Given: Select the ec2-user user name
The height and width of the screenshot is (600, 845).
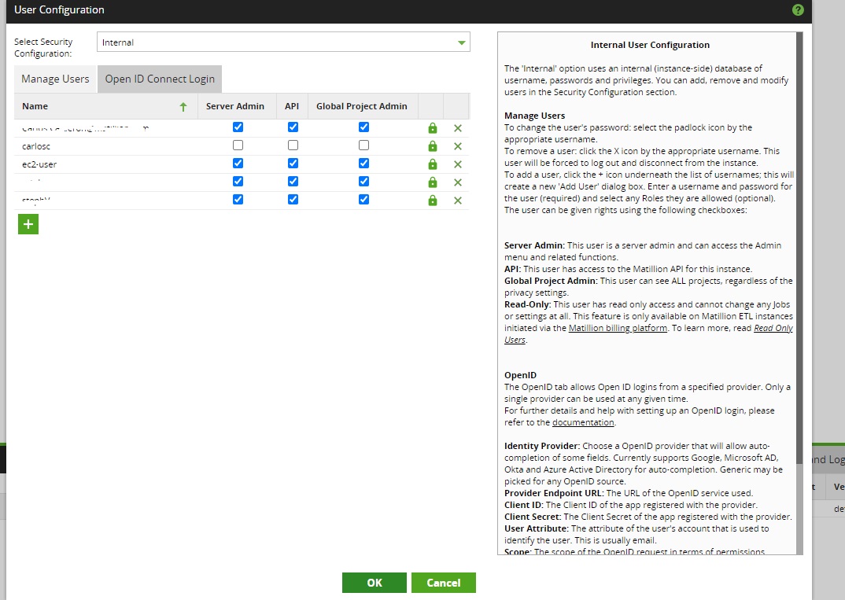Looking at the screenshot, I should click(39, 164).
